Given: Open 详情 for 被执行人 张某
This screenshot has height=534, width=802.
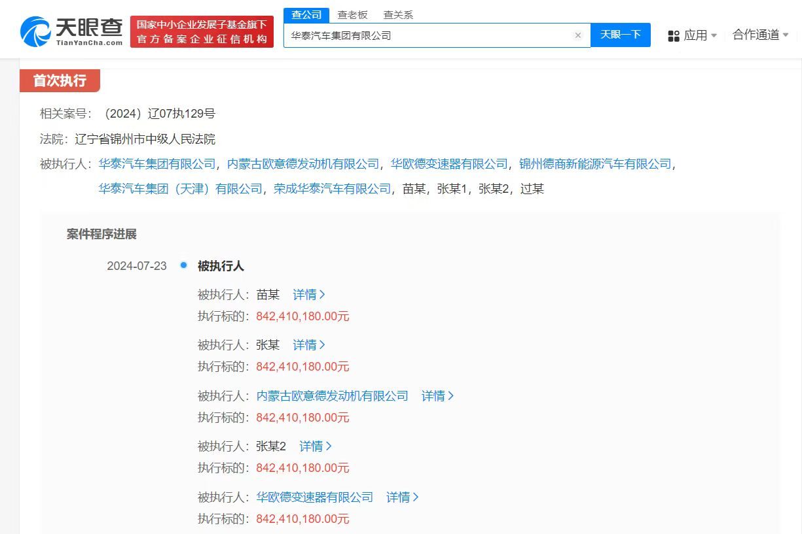Looking at the screenshot, I should coord(308,345).
